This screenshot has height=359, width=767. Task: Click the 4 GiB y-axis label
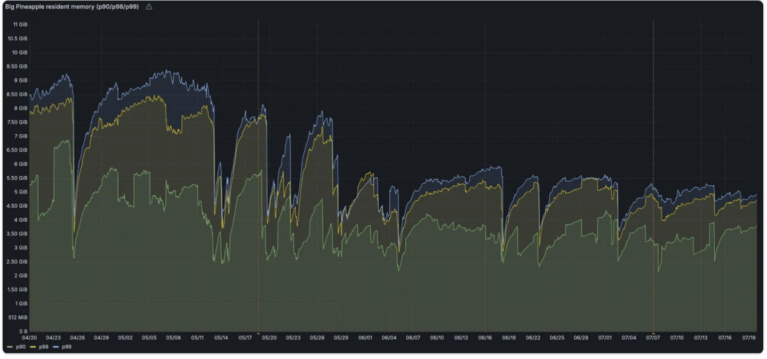click(x=21, y=220)
